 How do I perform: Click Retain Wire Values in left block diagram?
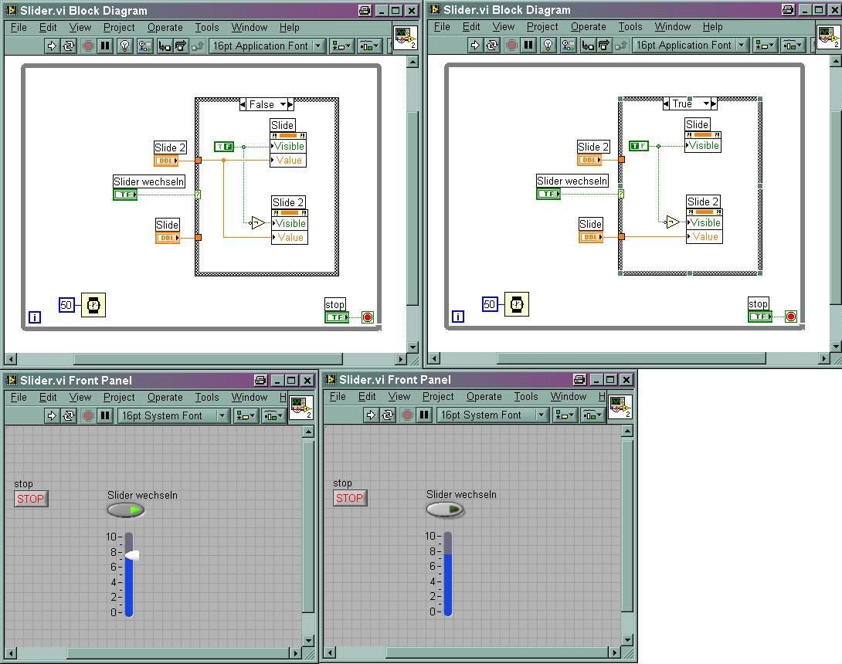144,46
